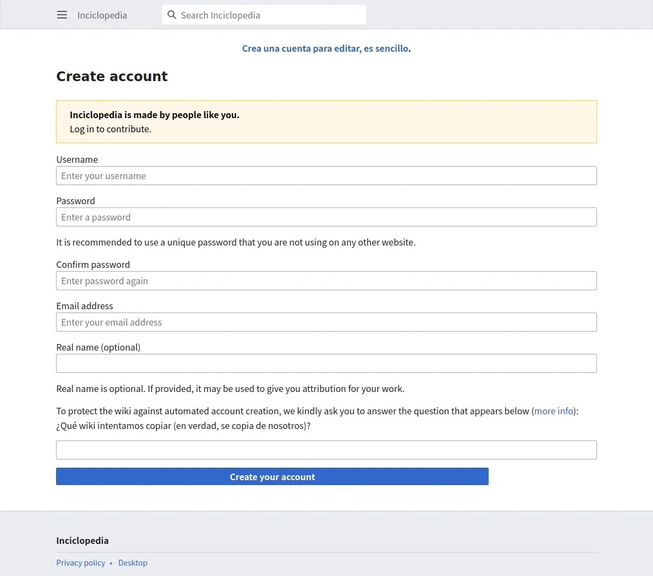Image resolution: width=653 pixels, height=576 pixels.
Task: Focus the Enter a password field
Action: (326, 217)
